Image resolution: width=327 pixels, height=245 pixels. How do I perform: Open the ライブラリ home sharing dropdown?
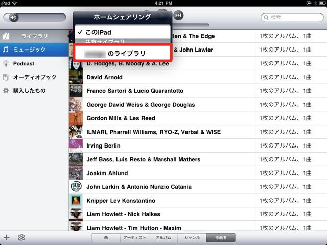click(x=34, y=36)
